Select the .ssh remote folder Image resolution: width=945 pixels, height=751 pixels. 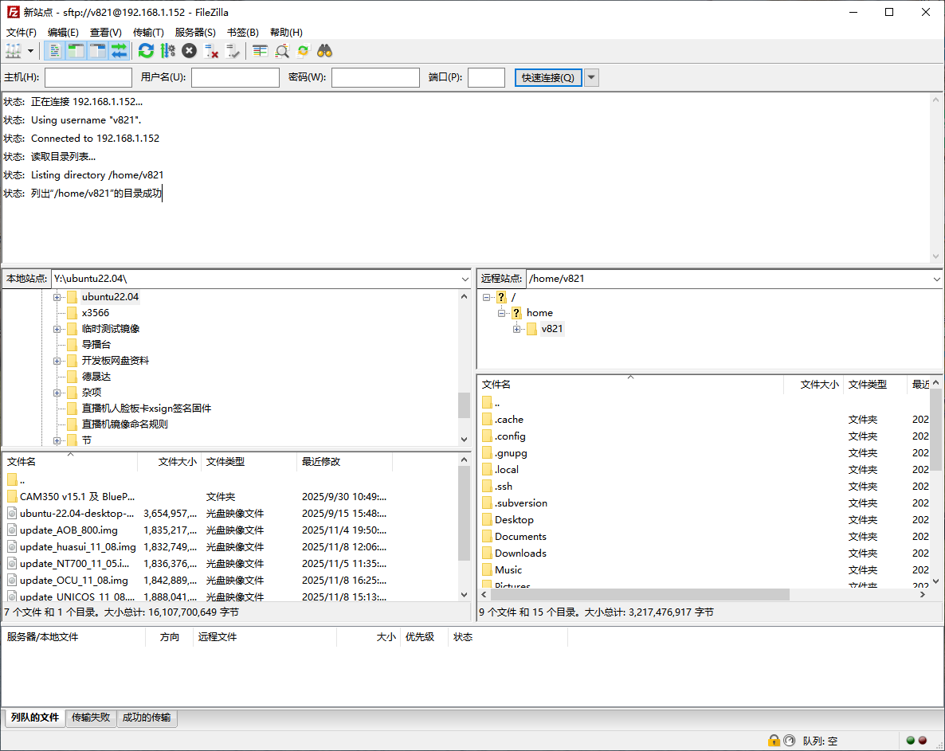pyautogui.click(x=504, y=486)
